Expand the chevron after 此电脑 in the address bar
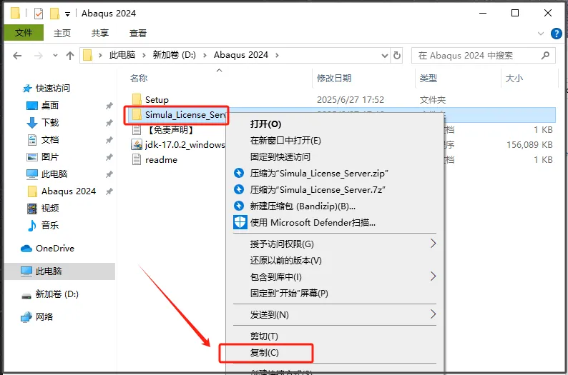This screenshot has width=568, height=375. 144,55
